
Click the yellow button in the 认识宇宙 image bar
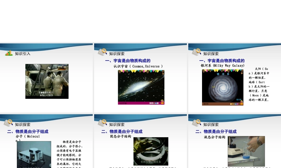[162, 103]
